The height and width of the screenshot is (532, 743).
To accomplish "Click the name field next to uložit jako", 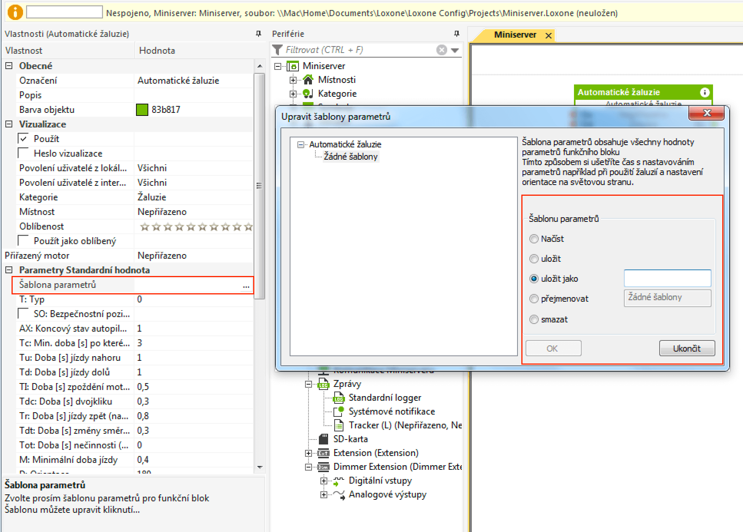I will coord(667,278).
